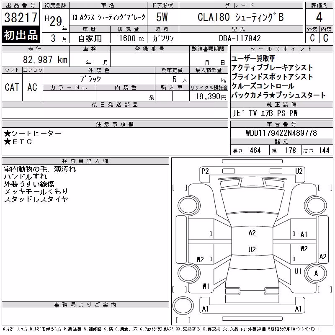Viewport: 335px width, 335px height.
Task: Select lot number 38217
Action: coord(21,18)
